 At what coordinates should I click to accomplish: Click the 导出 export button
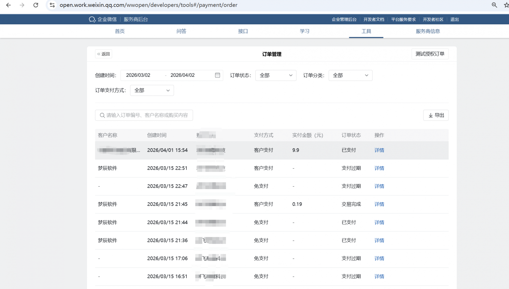tap(436, 115)
